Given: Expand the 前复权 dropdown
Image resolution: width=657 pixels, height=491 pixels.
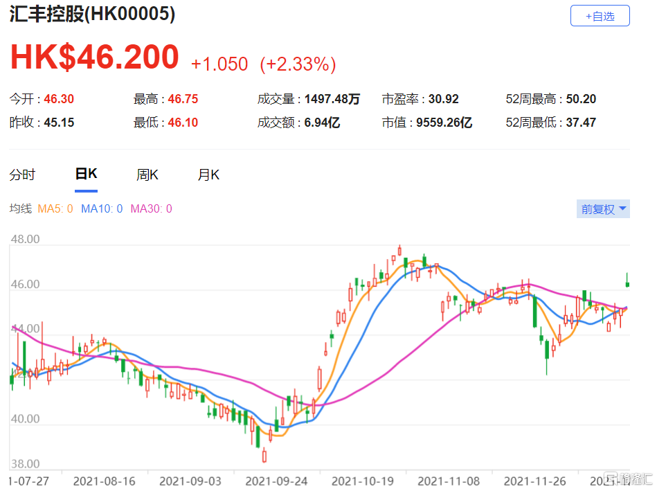Looking at the screenshot, I should (603, 209).
